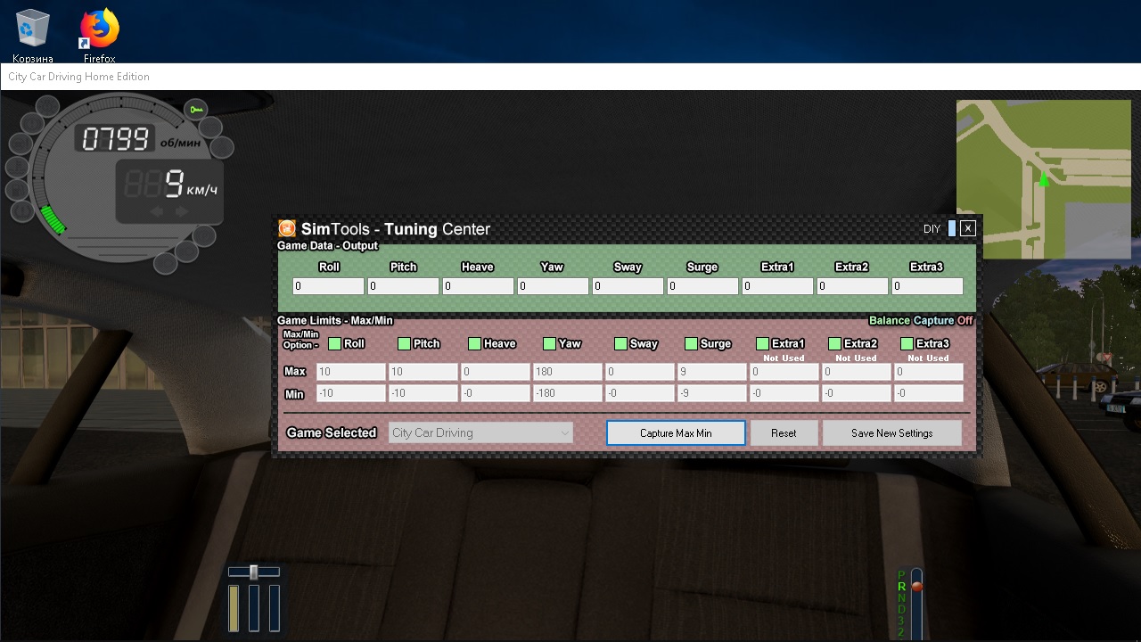Click the green ignition key indicator
This screenshot has height=642, width=1141.
[196, 110]
